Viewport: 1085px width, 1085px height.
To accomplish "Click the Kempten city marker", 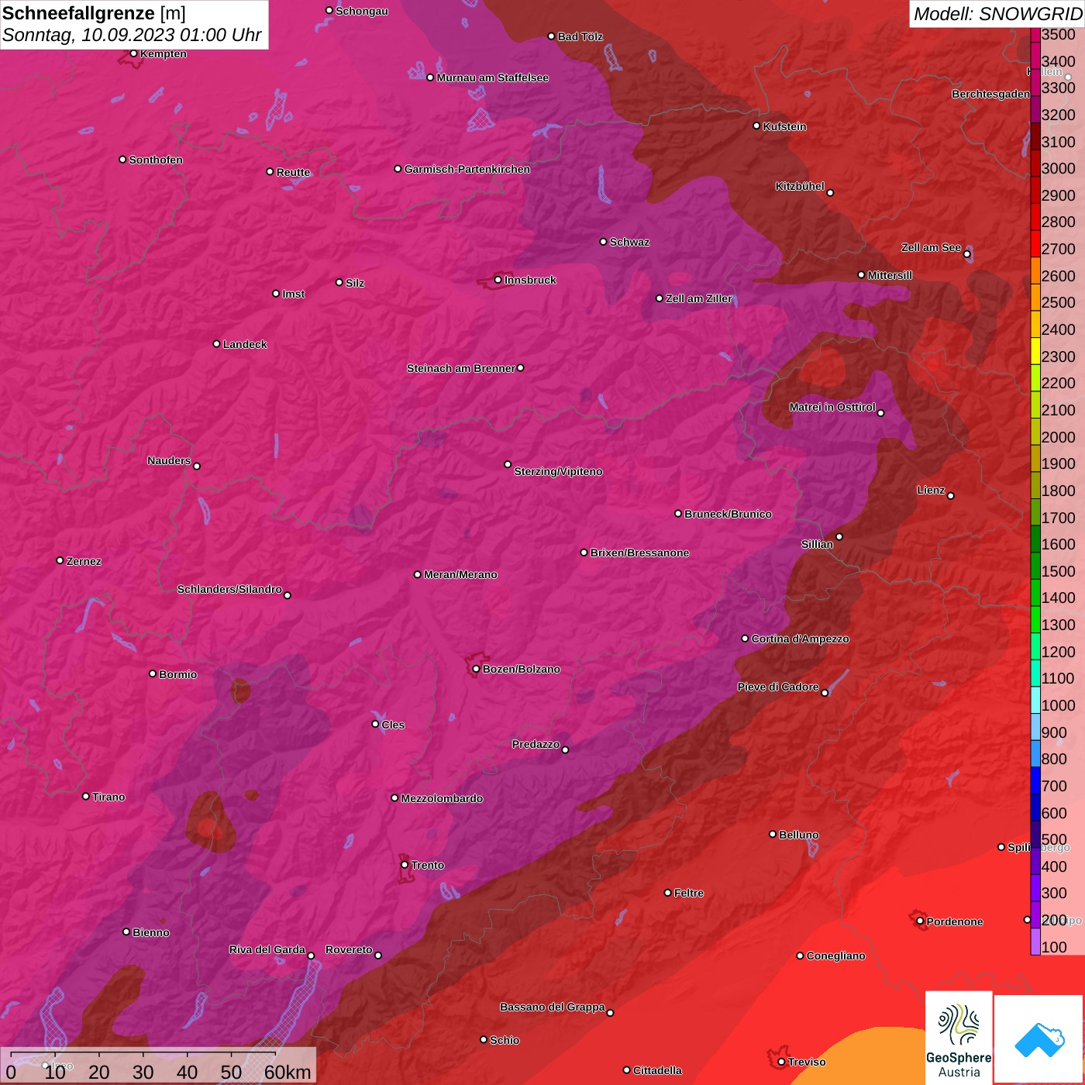I will tap(133, 53).
